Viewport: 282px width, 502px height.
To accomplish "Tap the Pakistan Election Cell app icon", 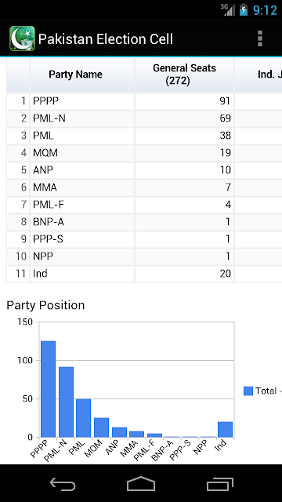I will click(22, 38).
